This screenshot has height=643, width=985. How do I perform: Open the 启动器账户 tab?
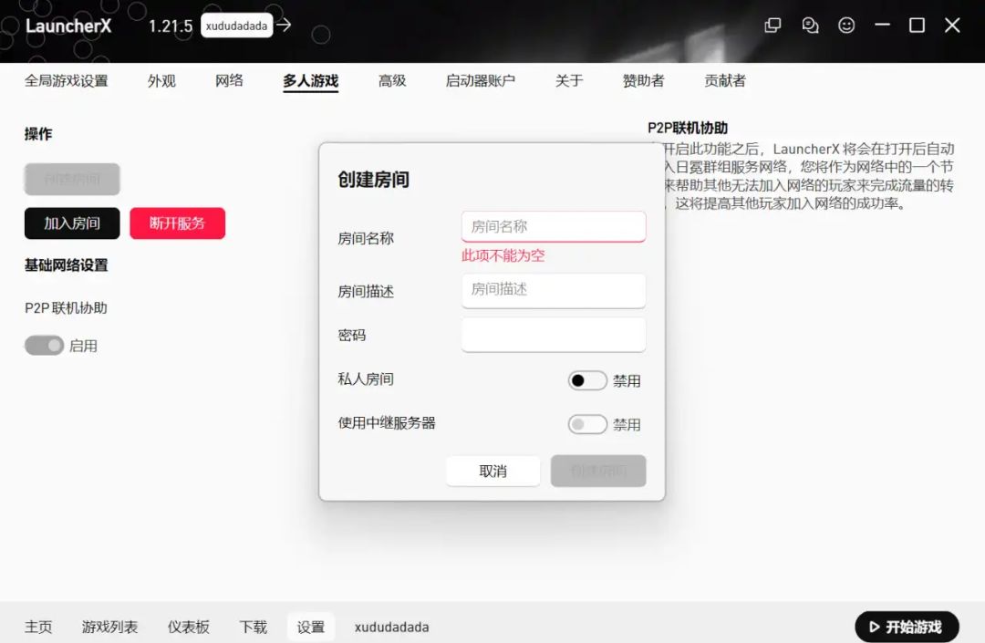480,80
